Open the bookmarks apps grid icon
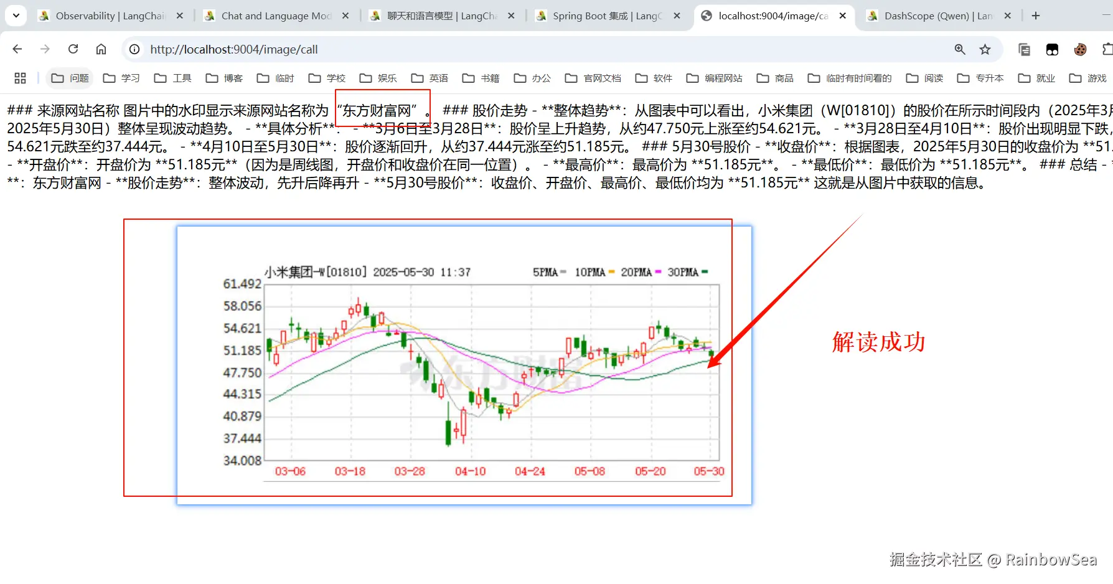The height and width of the screenshot is (584, 1113). tap(20, 78)
